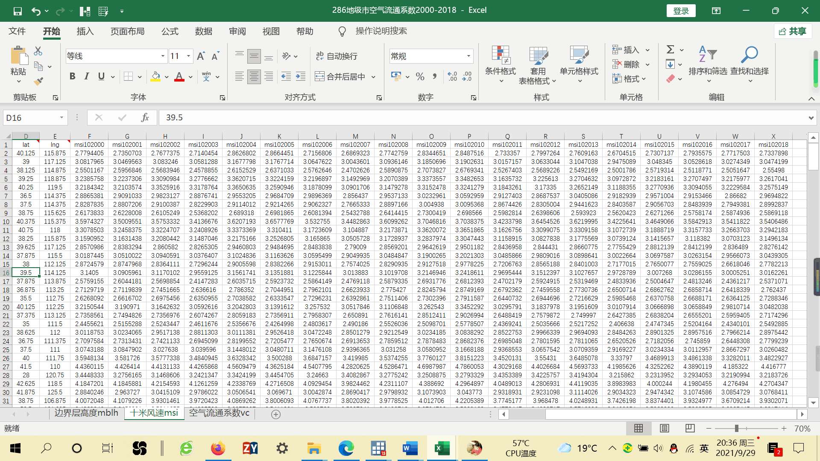Click the Merge and Center icon
The image size is (820, 461).
319,76
